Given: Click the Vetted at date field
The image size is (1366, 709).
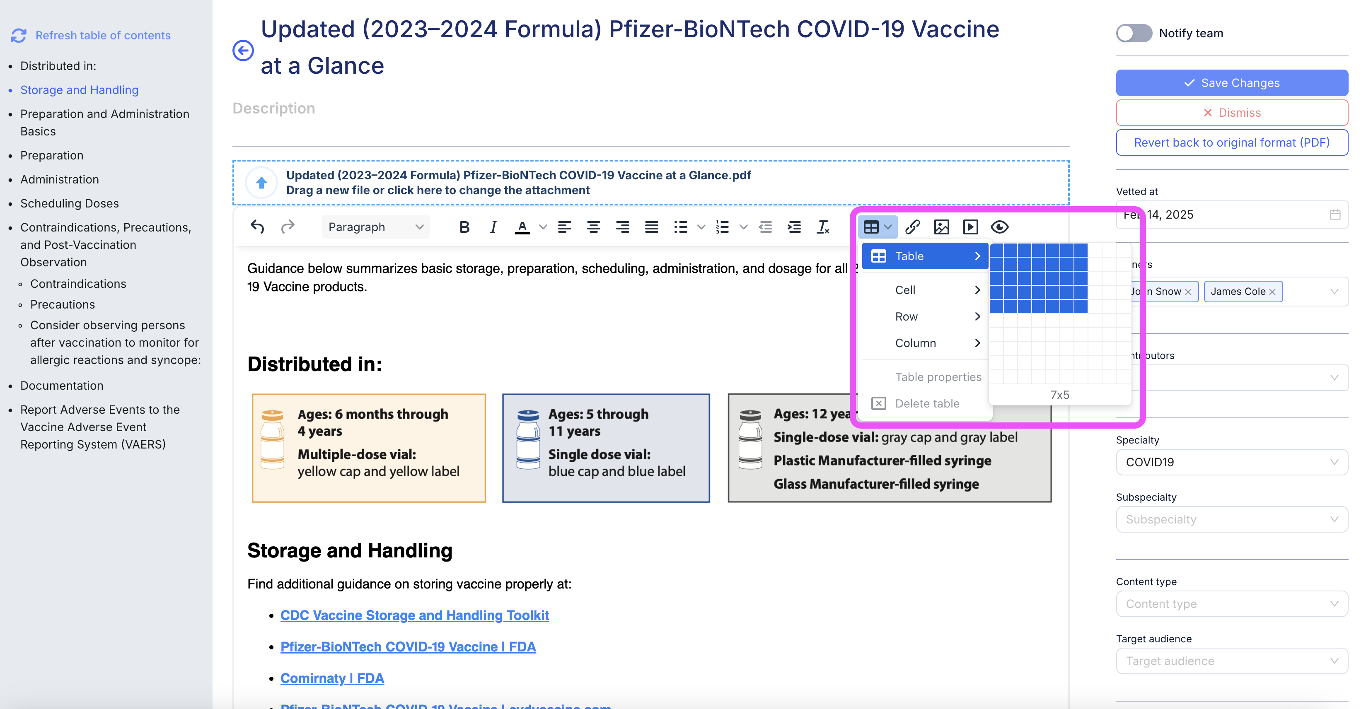Looking at the screenshot, I should pyautogui.click(x=1231, y=215).
